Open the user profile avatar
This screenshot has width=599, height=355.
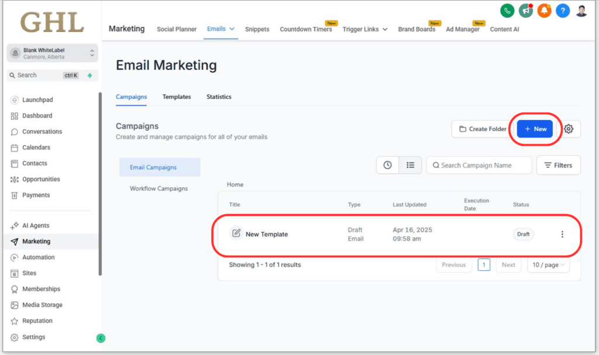[x=581, y=11]
